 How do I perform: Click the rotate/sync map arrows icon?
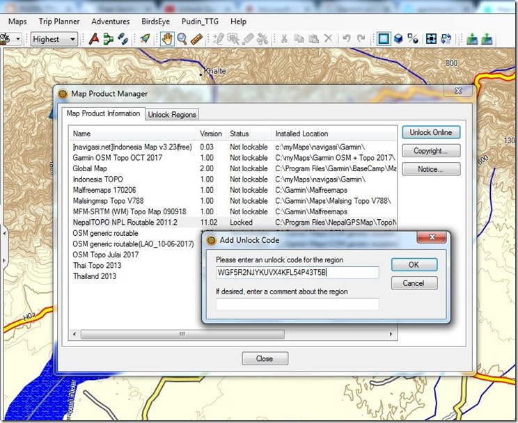coord(446,39)
